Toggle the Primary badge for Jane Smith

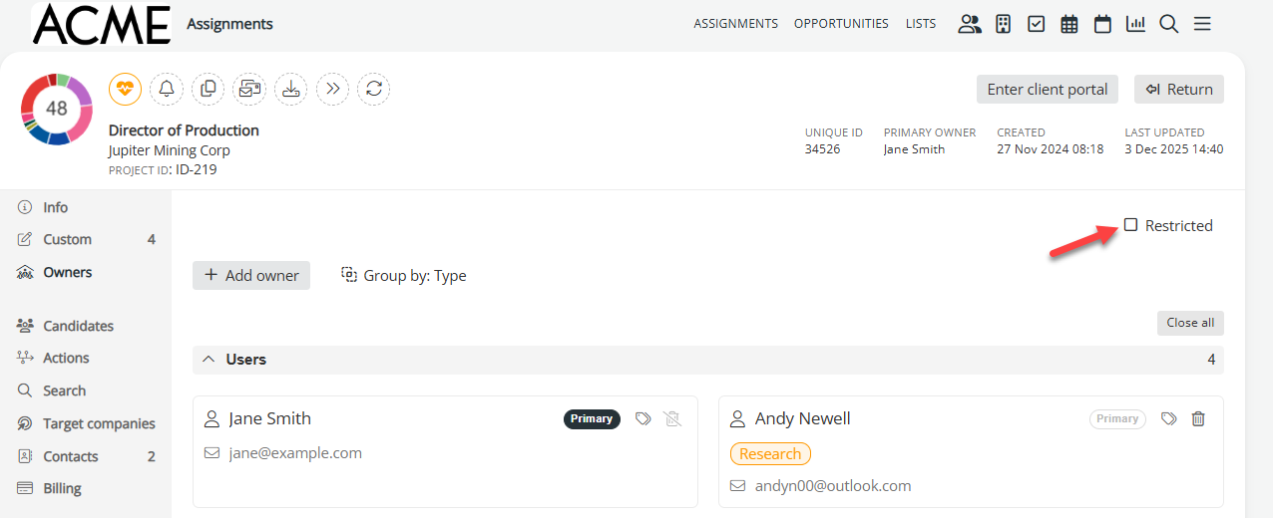[592, 419]
